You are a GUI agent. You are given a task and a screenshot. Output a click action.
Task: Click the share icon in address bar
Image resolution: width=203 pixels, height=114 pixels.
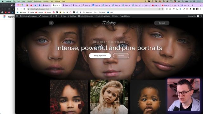159,9
